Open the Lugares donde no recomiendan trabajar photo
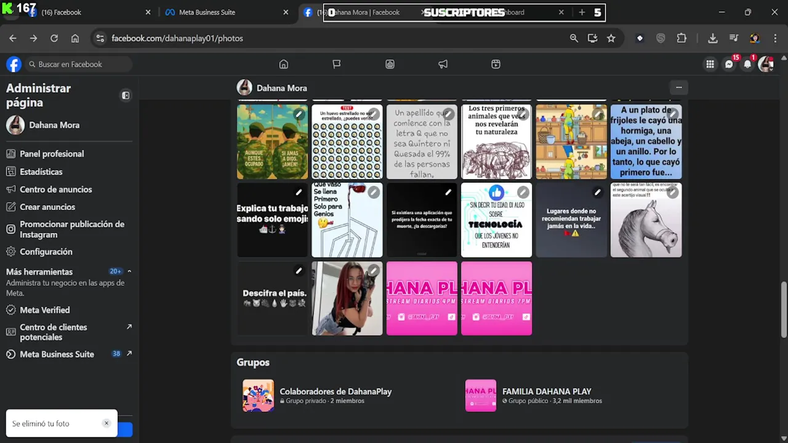The height and width of the screenshot is (443, 788). click(571, 220)
